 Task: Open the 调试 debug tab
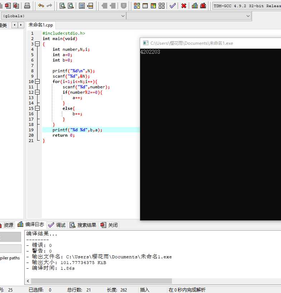[57, 225]
